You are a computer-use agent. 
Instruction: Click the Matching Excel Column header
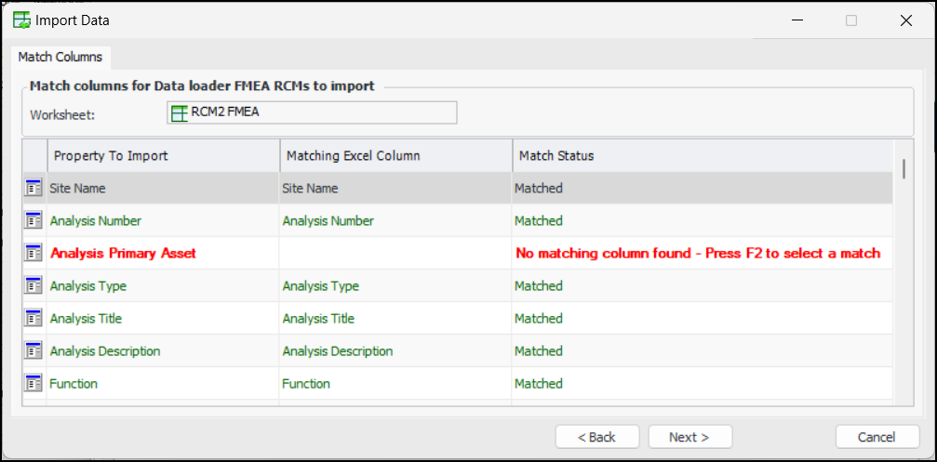395,155
